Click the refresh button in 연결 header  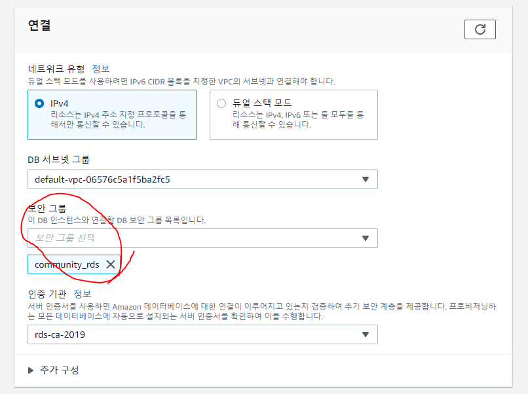[x=480, y=29]
